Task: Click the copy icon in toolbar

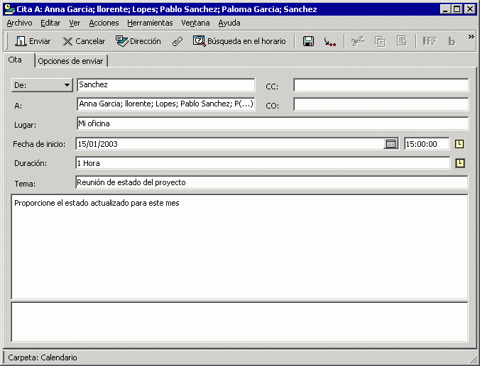Action: [380, 41]
